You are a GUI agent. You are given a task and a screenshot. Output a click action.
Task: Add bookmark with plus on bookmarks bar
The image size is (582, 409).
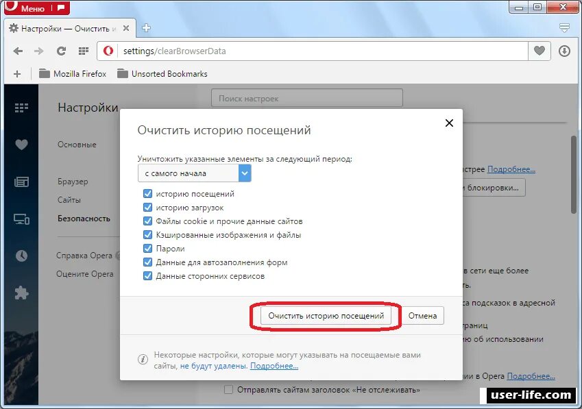pos(17,74)
